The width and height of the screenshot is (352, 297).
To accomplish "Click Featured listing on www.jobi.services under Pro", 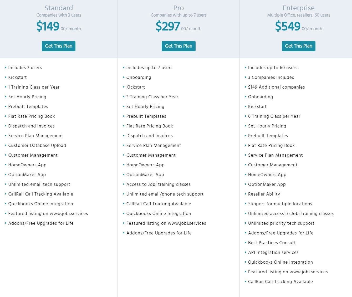I will (x=166, y=223).
